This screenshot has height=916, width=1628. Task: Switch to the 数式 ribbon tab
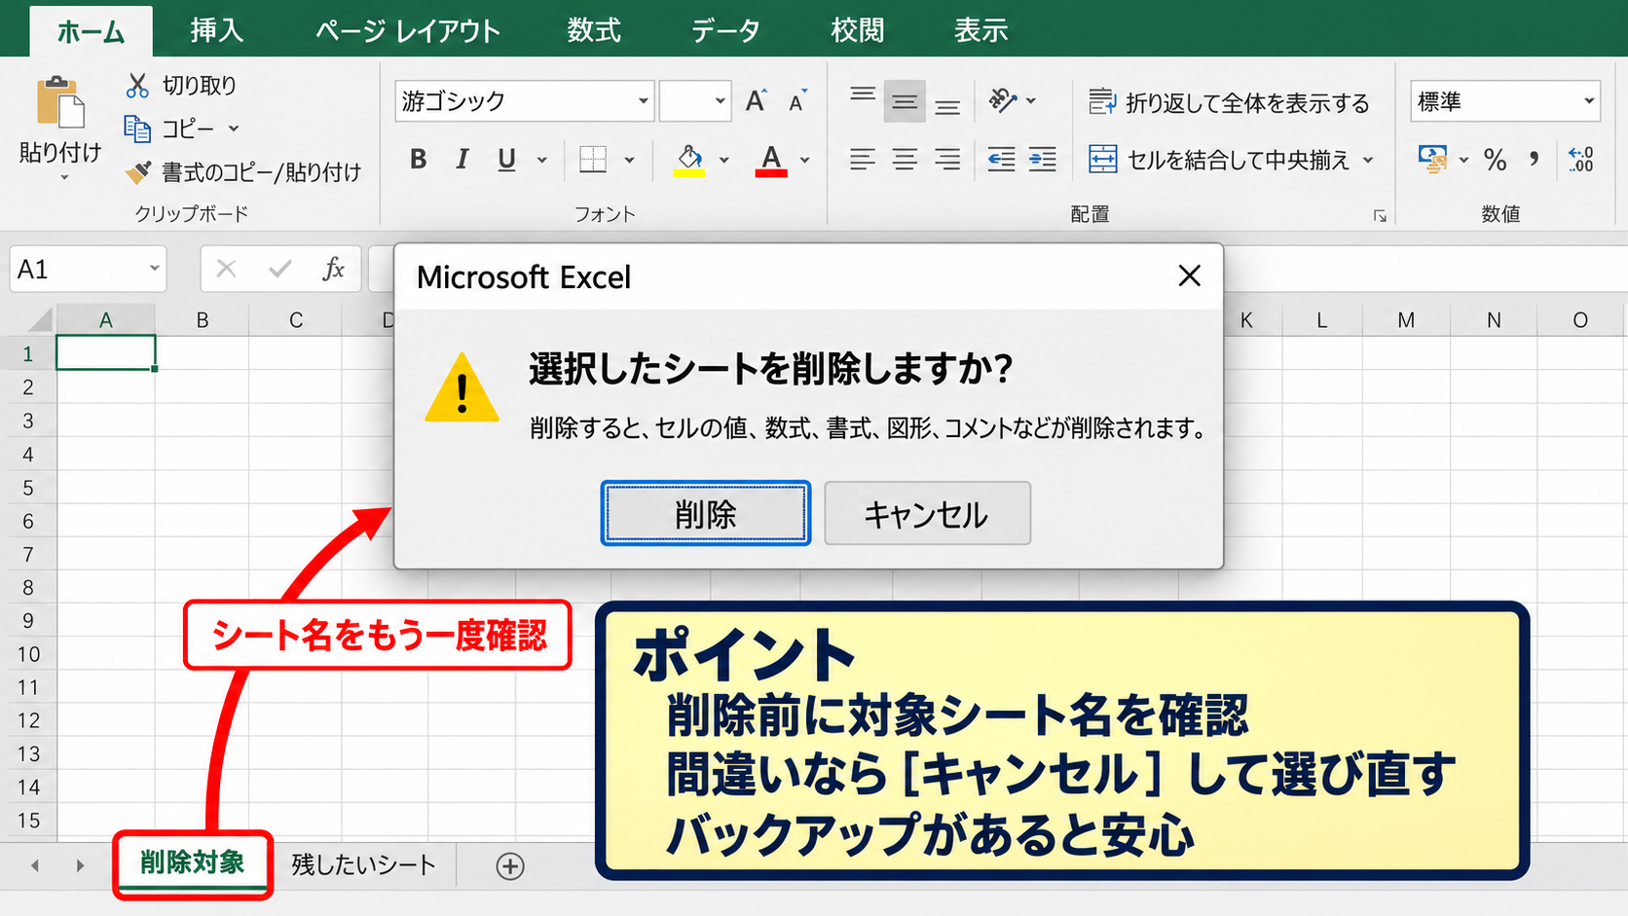[x=594, y=30]
